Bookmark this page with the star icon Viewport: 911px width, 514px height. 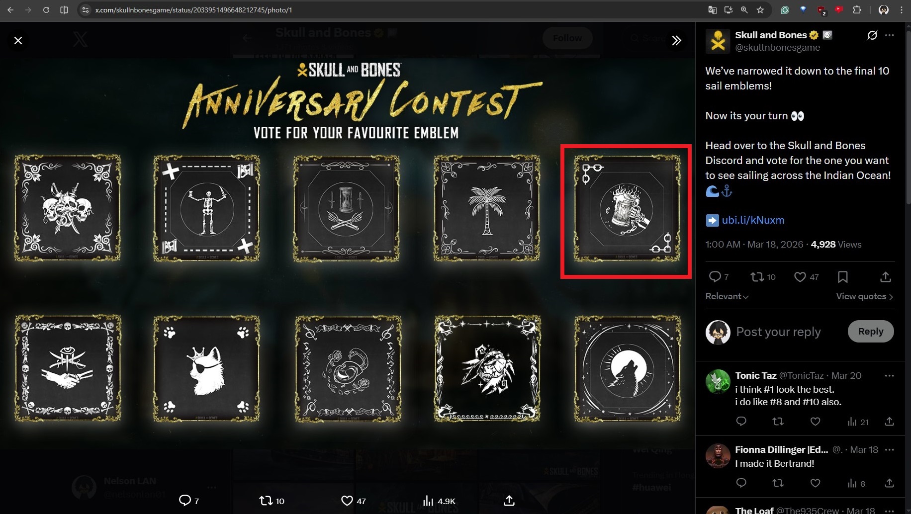point(760,10)
